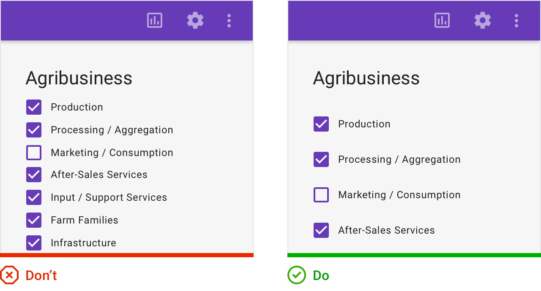Enable the Marketing / Consumption checkbox in the left panel
Screen dimensions: 541x291
[x=34, y=153]
